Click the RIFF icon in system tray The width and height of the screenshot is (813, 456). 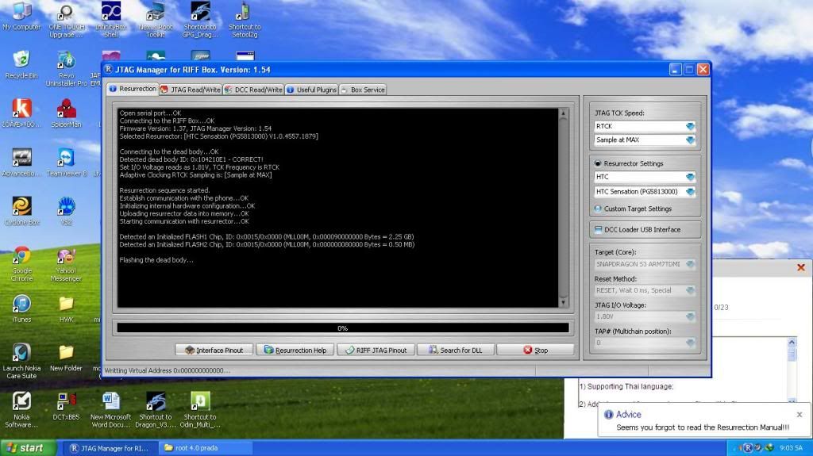[x=748, y=448]
